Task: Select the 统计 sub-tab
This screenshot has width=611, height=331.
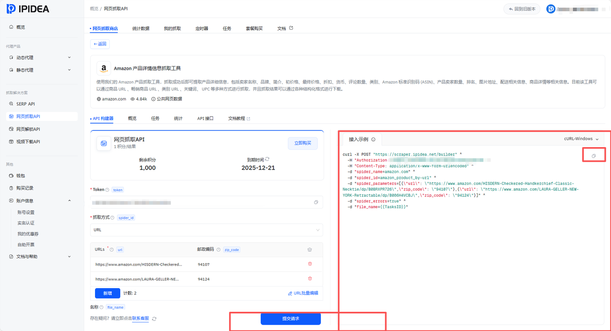Action: pos(178,118)
